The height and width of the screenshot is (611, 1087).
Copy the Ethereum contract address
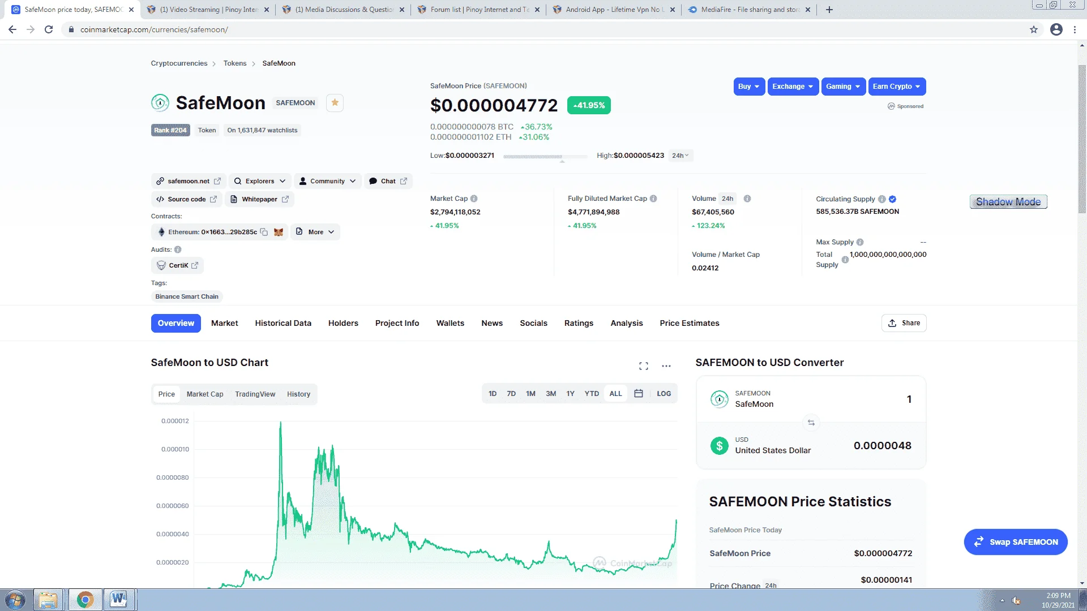(x=264, y=232)
